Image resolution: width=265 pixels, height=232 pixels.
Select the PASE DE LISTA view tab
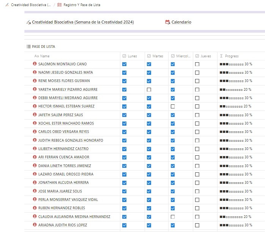41,46
